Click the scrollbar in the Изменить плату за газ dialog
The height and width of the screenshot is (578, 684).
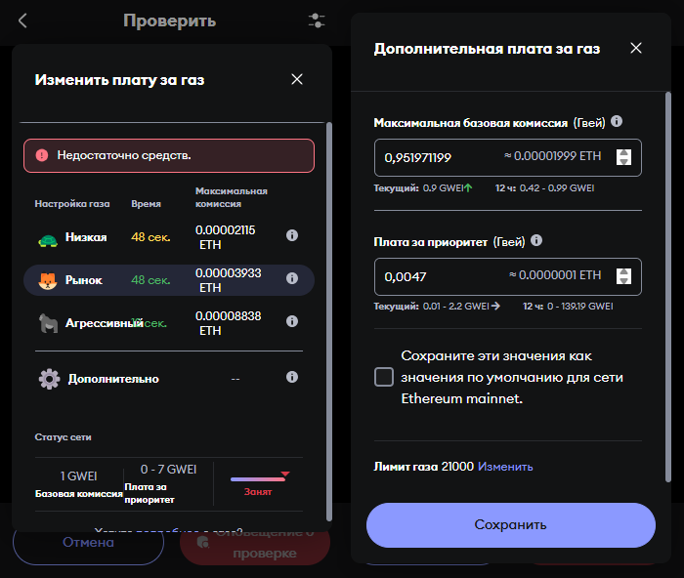click(x=329, y=321)
